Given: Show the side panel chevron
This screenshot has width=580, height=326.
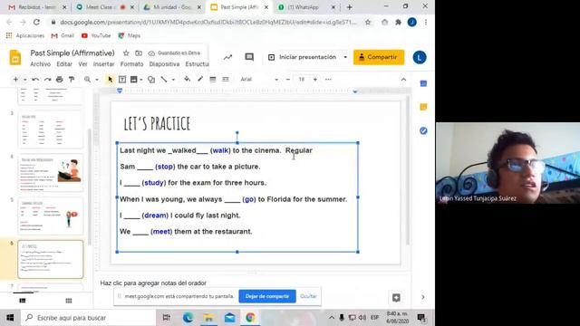Looking at the screenshot, I should point(423,297).
